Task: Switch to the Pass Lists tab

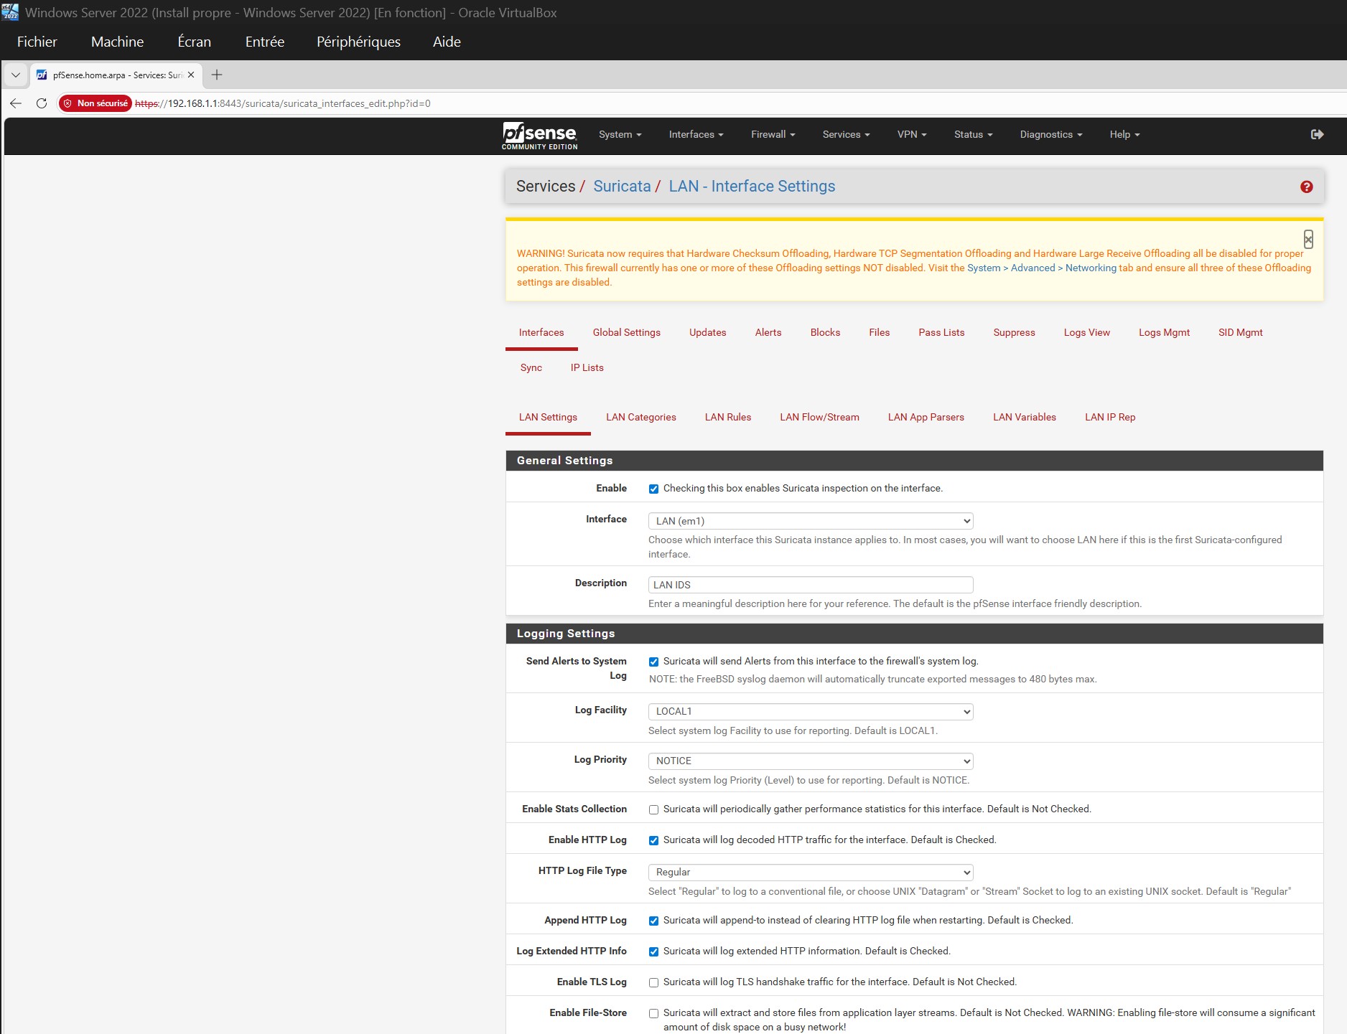Action: [941, 332]
